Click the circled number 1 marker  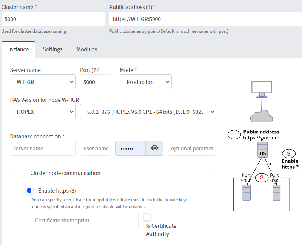[x=234, y=135]
